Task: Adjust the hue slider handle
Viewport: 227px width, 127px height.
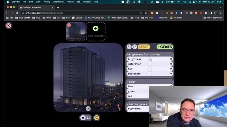Action: [x=150, y=69]
